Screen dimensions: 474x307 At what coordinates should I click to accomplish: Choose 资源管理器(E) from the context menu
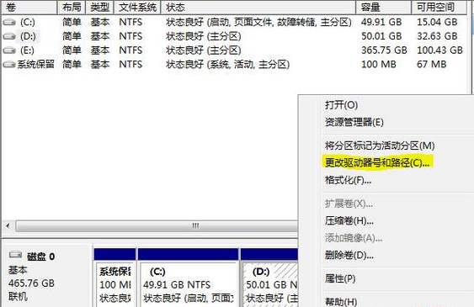tap(354, 122)
